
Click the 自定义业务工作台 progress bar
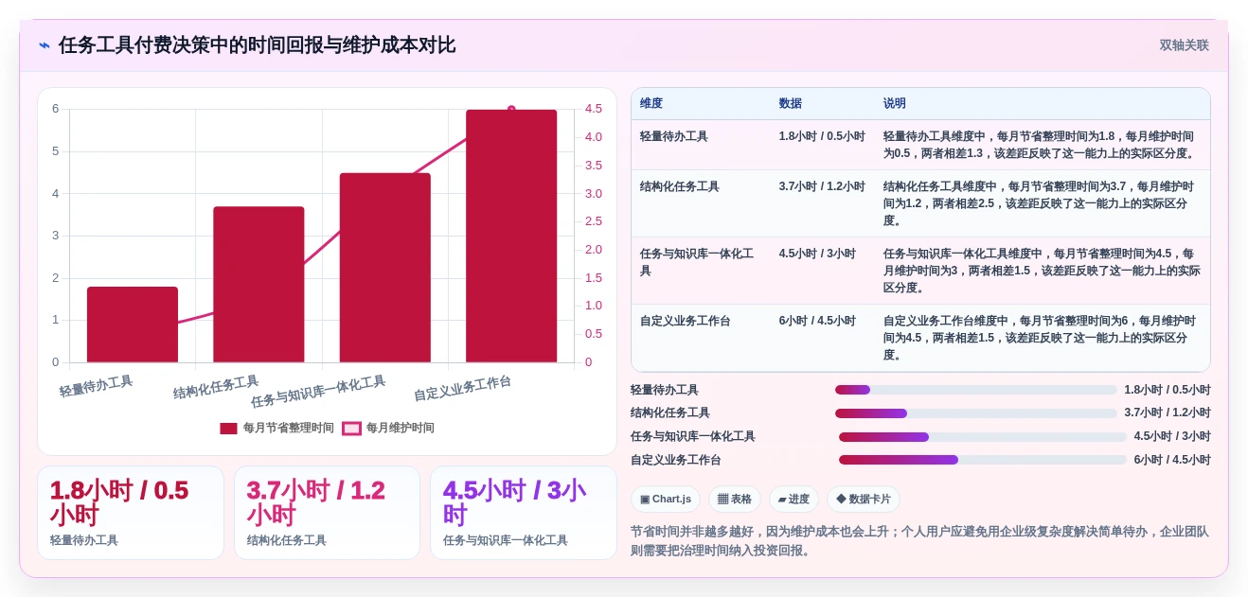click(982, 460)
